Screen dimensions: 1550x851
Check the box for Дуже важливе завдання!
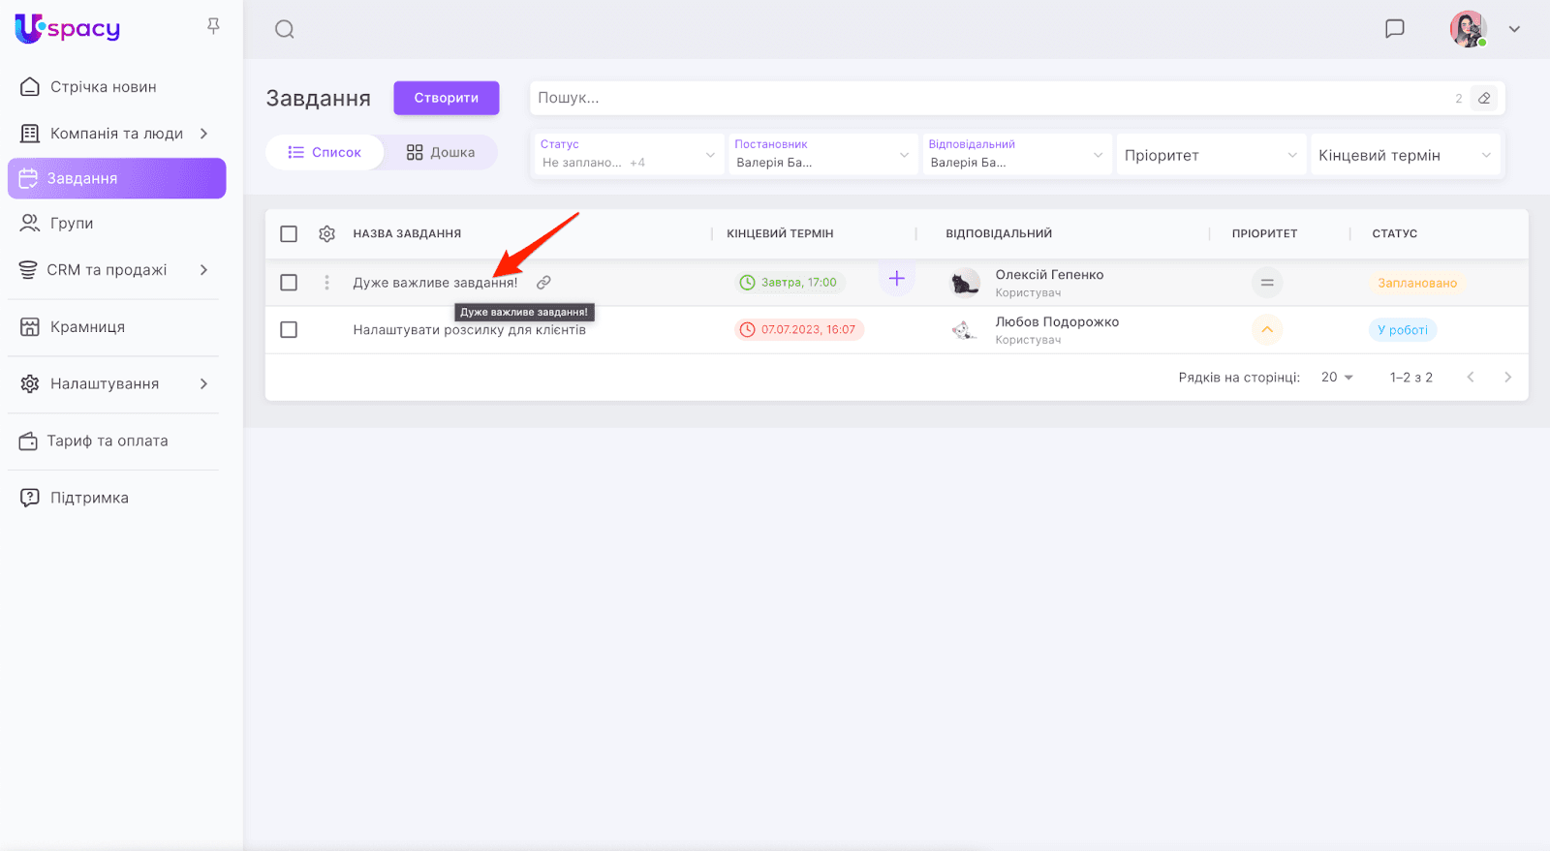point(289,283)
